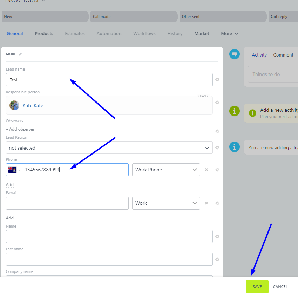Click Kate Kate's avatar picture
This screenshot has height=295, width=298.
click(x=14, y=105)
